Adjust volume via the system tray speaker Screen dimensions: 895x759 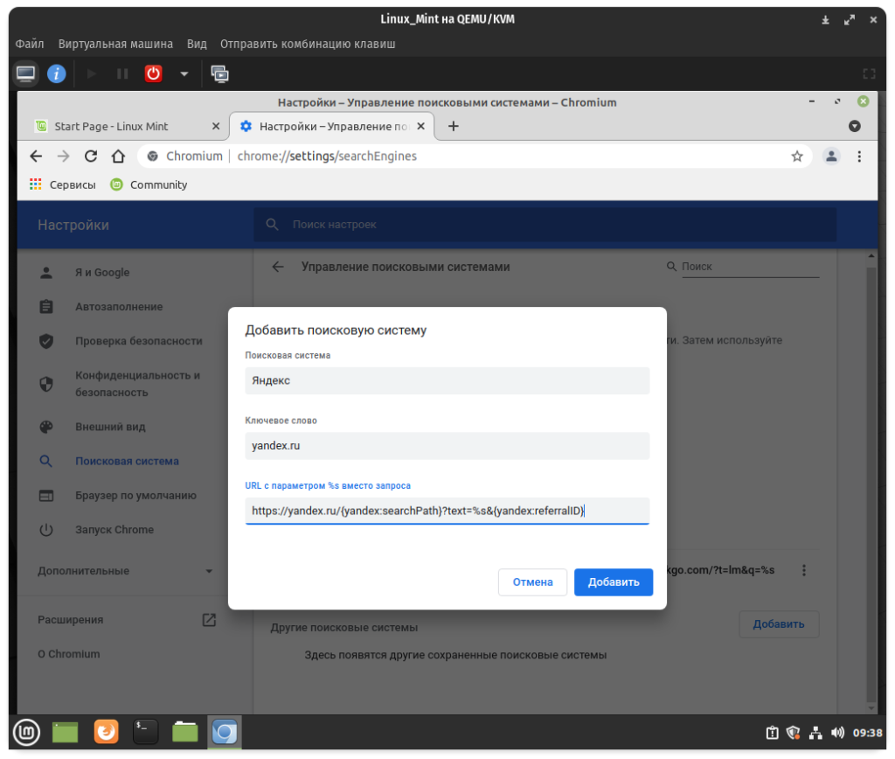pos(837,733)
